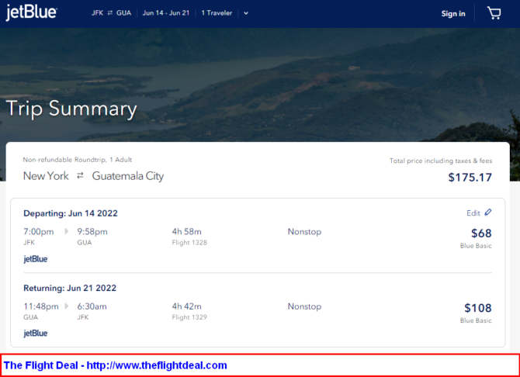Image resolution: width=520 pixels, height=377 pixels.
Task: Click the Flight 1328 label
Action: pyautogui.click(x=189, y=243)
